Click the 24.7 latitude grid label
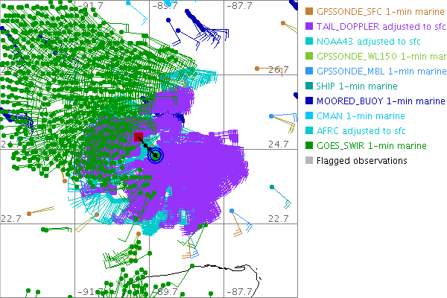The width and height of the screenshot is (447, 298). (278, 144)
